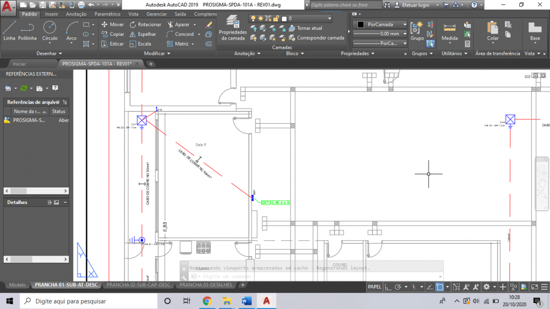Toggle clean screen in status bar
550x309 pixels.
point(535,287)
